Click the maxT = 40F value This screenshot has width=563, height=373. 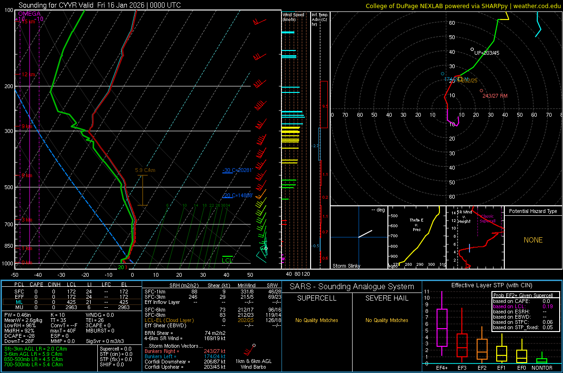click(63, 331)
